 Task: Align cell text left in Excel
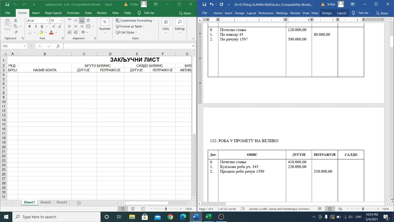69,27
